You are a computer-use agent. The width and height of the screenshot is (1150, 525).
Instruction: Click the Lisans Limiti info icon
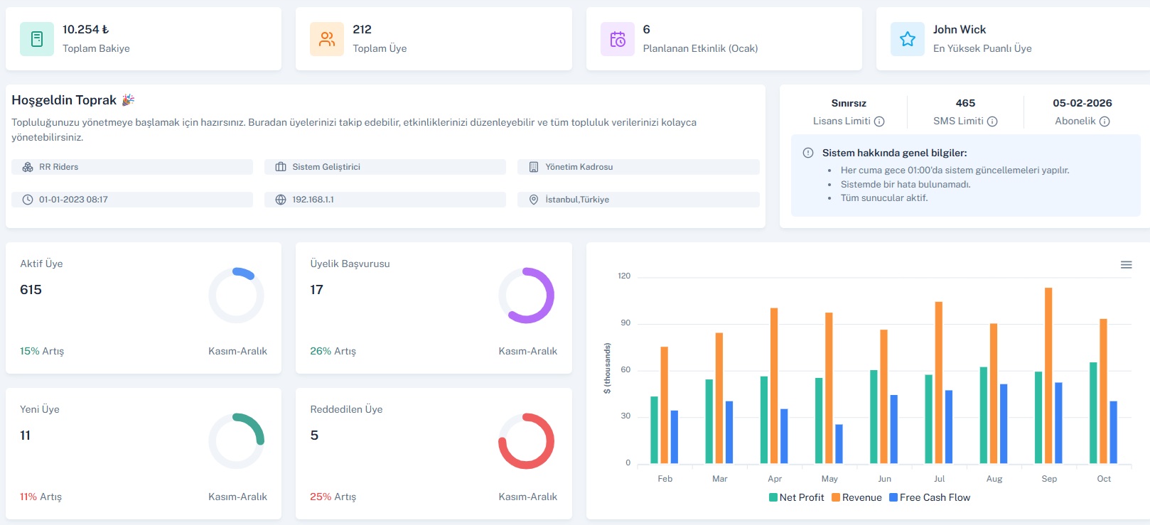879,121
